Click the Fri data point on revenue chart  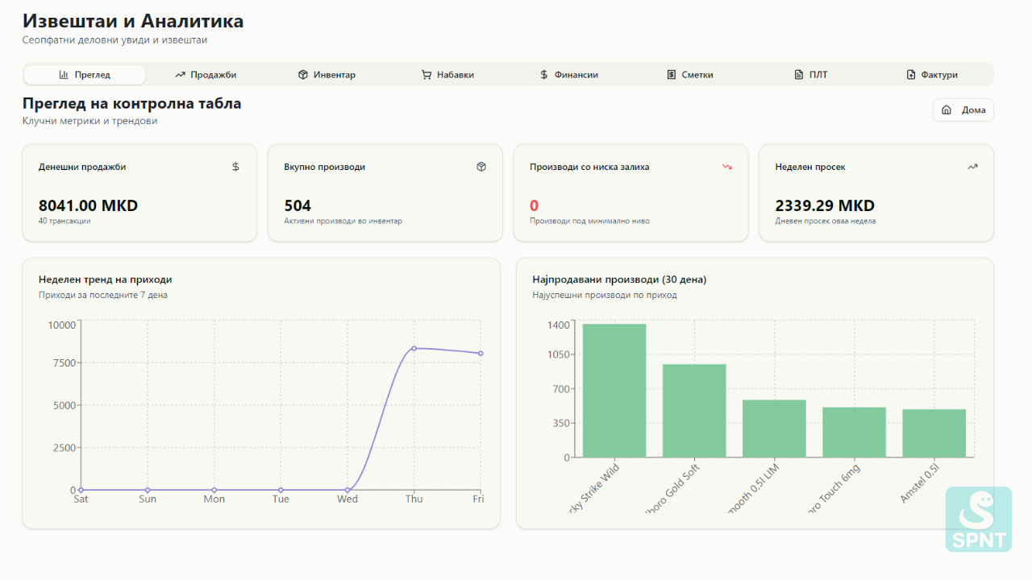click(x=481, y=354)
